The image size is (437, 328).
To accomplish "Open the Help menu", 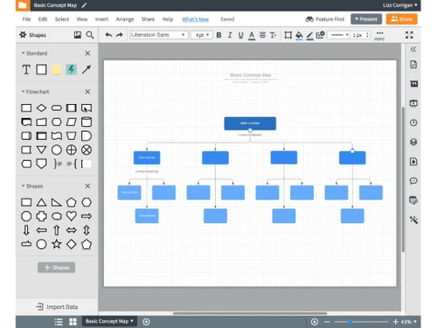I will (x=168, y=19).
